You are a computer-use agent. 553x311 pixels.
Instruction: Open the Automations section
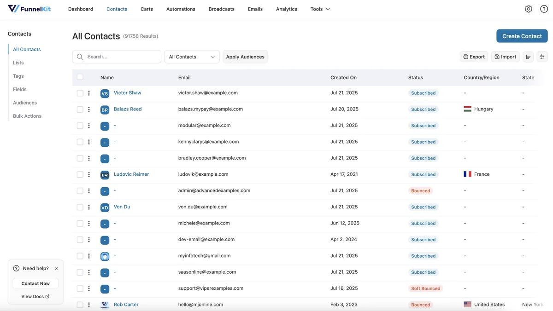(181, 9)
